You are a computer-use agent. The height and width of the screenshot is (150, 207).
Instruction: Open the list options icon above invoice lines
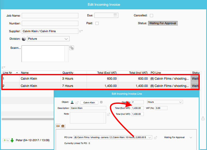pos(3,67)
